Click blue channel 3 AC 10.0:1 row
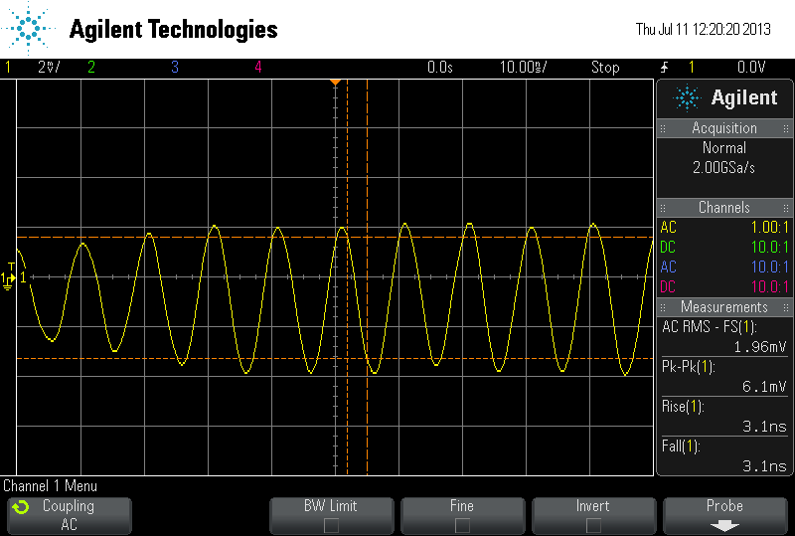Viewport: 795px width, 536px height. 724,267
